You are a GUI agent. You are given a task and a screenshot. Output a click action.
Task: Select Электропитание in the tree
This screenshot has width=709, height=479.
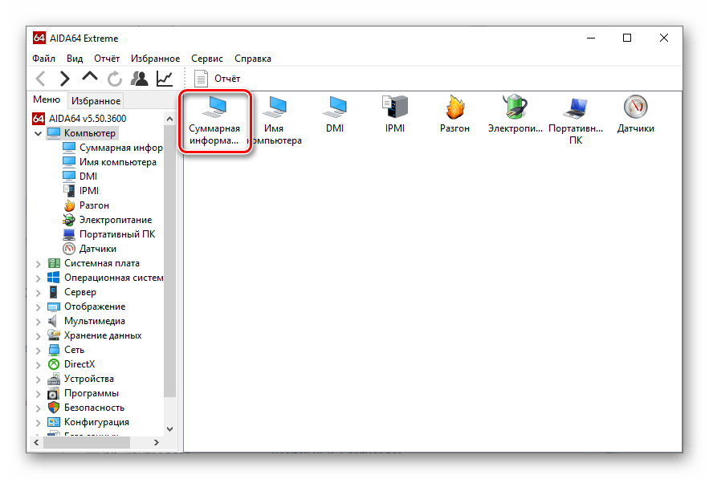pyautogui.click(x=116, y=220)
